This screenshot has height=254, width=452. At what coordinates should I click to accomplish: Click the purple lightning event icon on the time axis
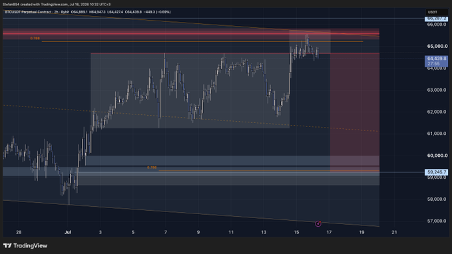pos(318,223)
